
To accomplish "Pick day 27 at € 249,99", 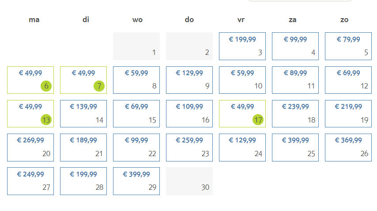I will 30,181.
